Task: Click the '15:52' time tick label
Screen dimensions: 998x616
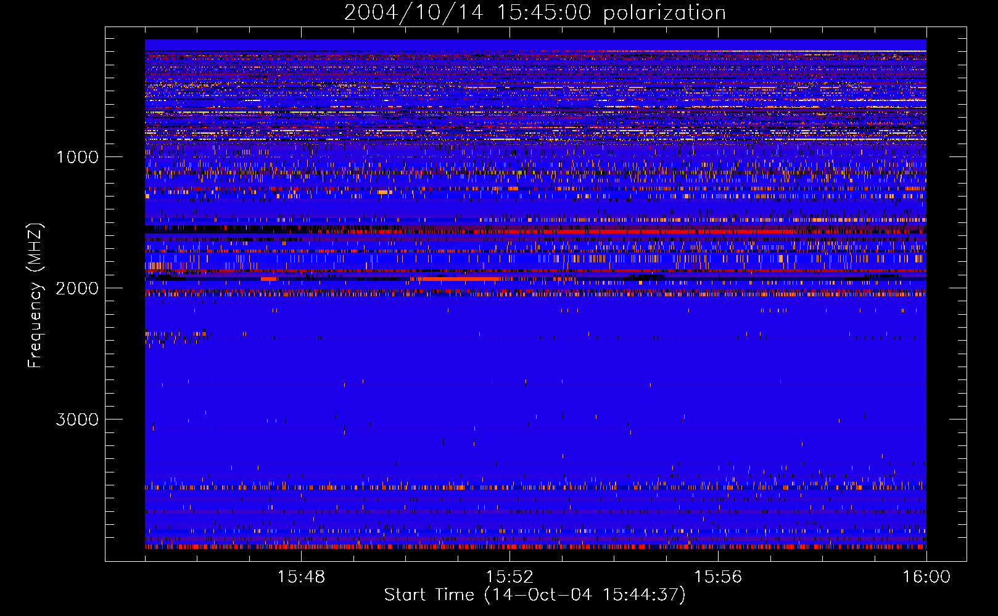Action: tap(509, 577)
